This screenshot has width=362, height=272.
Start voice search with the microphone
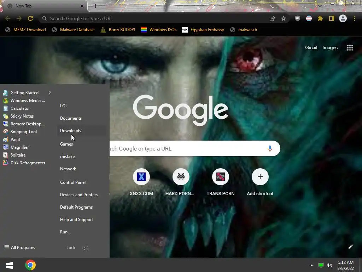[x=270, y=148]
